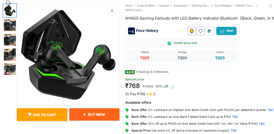Click the BUY NOW button
This screenshot has height=134, width=274.
click(94, 114)
